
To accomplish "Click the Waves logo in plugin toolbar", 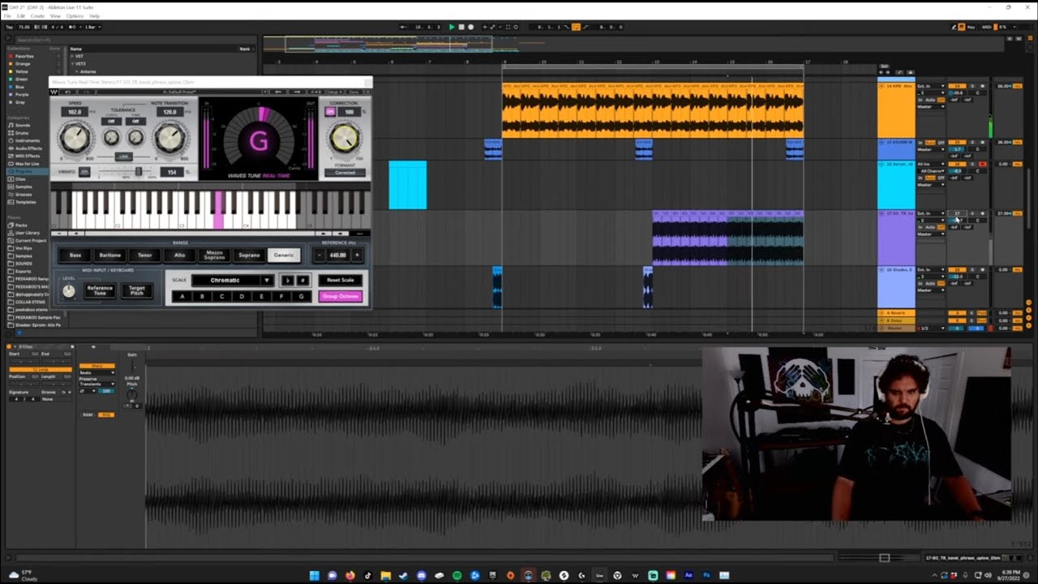I will [54, 92].
